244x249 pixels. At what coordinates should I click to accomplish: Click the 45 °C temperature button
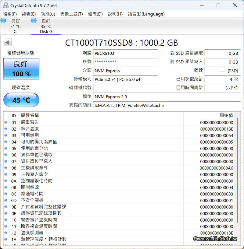[x=21, y=100]
